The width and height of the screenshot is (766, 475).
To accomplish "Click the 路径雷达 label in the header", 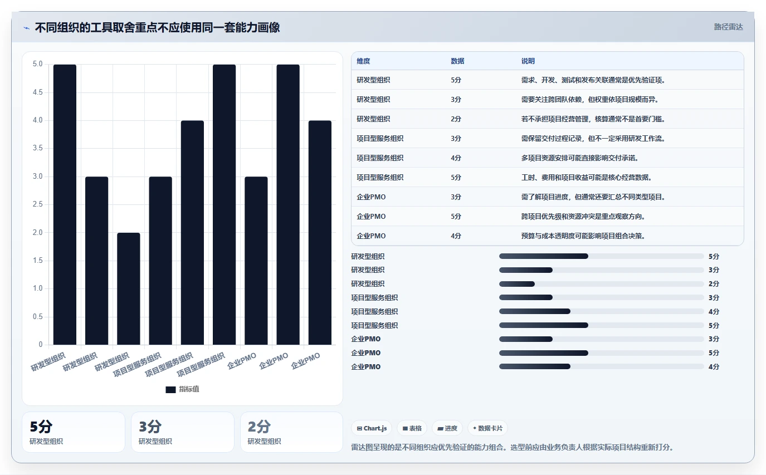I will click(729, 27).
